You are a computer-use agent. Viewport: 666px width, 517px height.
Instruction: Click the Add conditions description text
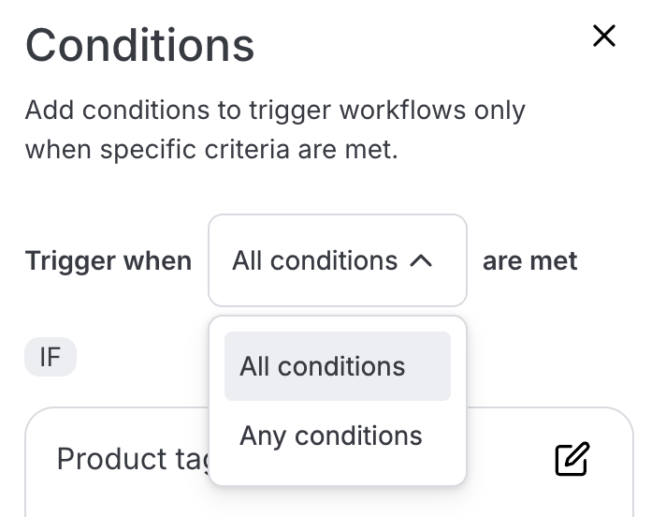click(275, 110)
